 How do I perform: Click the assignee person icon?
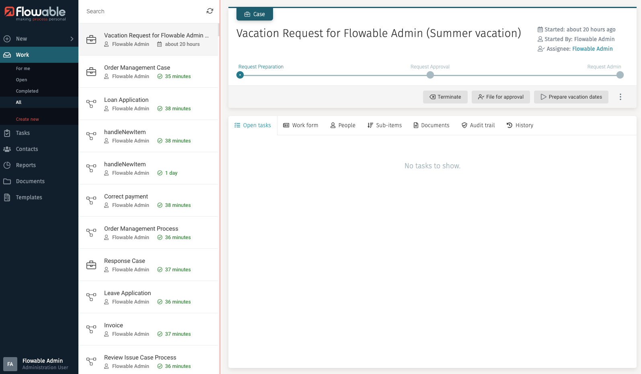[541, 49]
